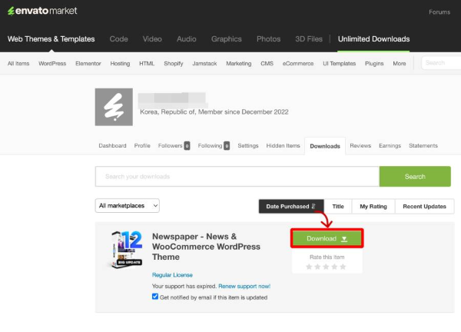Open Newspaper - News & WooCommerce theme title
The height and width of the screenshot is (332, 461).
coord(206,247)
